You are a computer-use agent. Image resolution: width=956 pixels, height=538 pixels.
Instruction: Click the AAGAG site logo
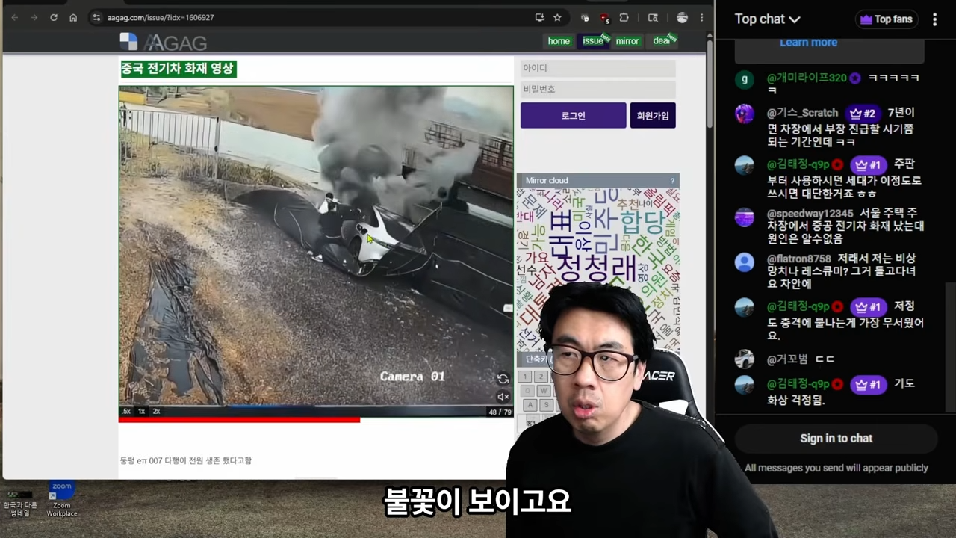(164, 42)
